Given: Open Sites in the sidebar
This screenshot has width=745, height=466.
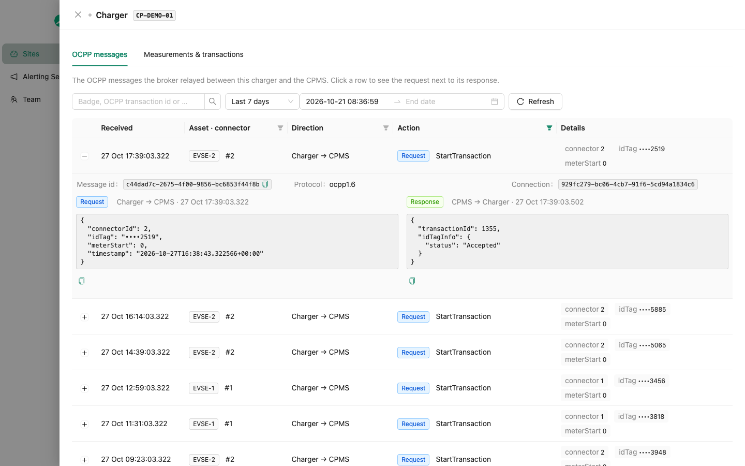Looking at the screenshot, I should coord(31,54).
